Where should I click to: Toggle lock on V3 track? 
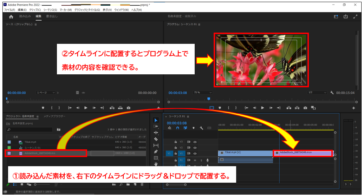point(176,142)
